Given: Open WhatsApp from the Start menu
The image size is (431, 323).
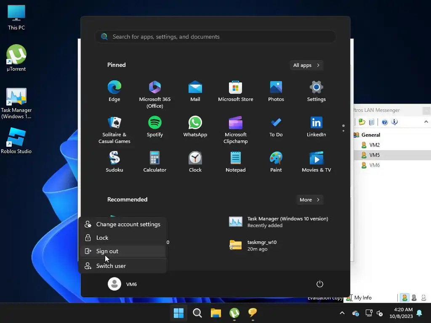Looking at the screenshot, I should tap(195, 127).
